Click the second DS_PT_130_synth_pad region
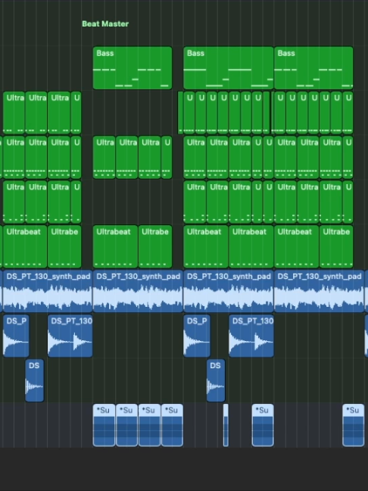The width and height of the screenshot is (368, 491). tap(138, 291)
